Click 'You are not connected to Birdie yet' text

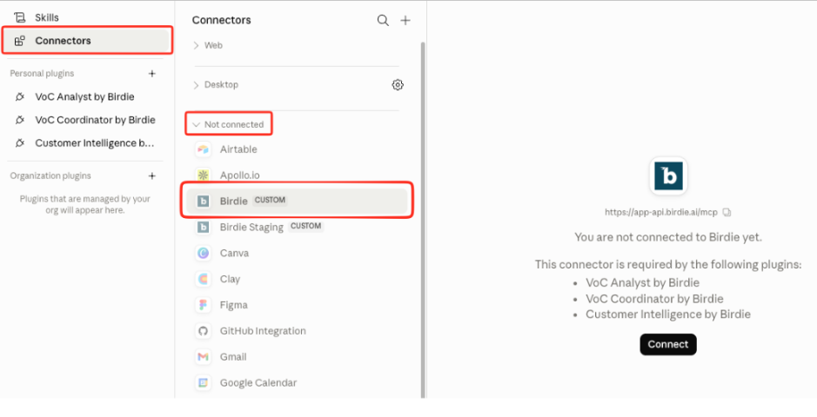(x=668, y=237)
